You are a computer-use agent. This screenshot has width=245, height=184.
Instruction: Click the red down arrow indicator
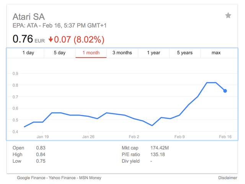pos(51,39)
